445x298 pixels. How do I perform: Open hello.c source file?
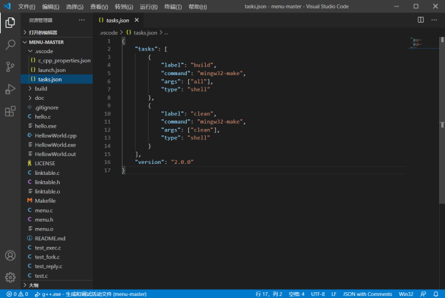57,117
